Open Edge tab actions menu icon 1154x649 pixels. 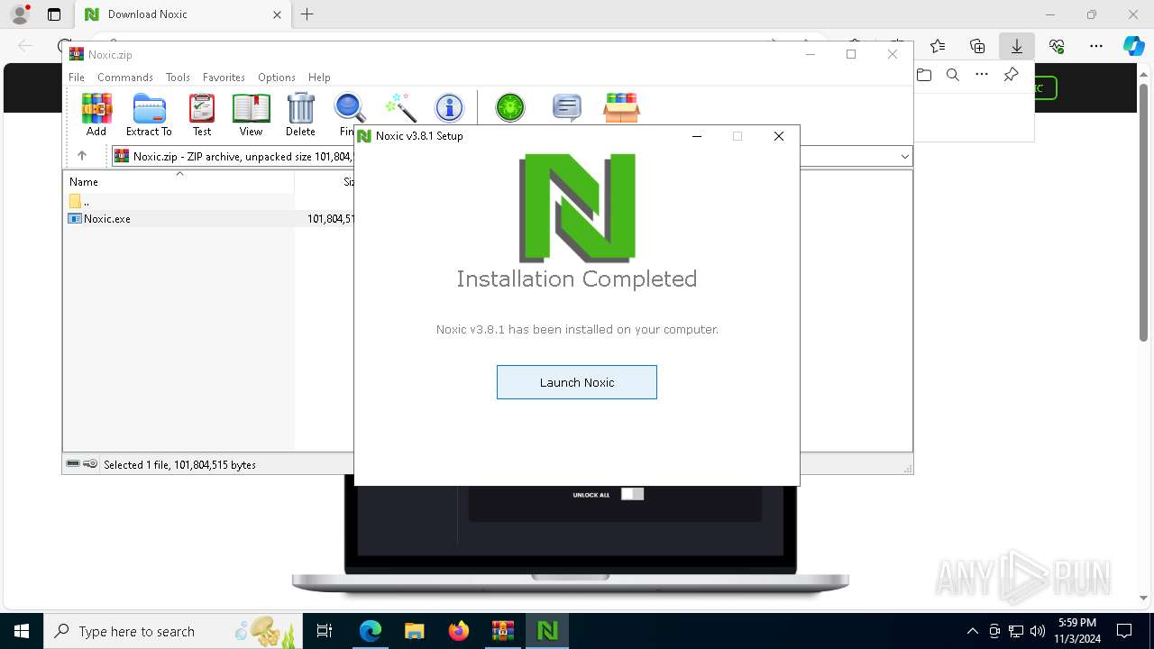[54, 14]
